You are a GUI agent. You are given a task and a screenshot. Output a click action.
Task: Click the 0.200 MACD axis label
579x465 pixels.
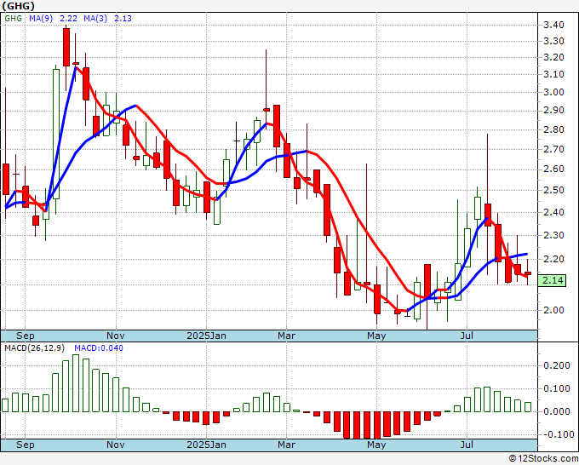tap(557, 365)
